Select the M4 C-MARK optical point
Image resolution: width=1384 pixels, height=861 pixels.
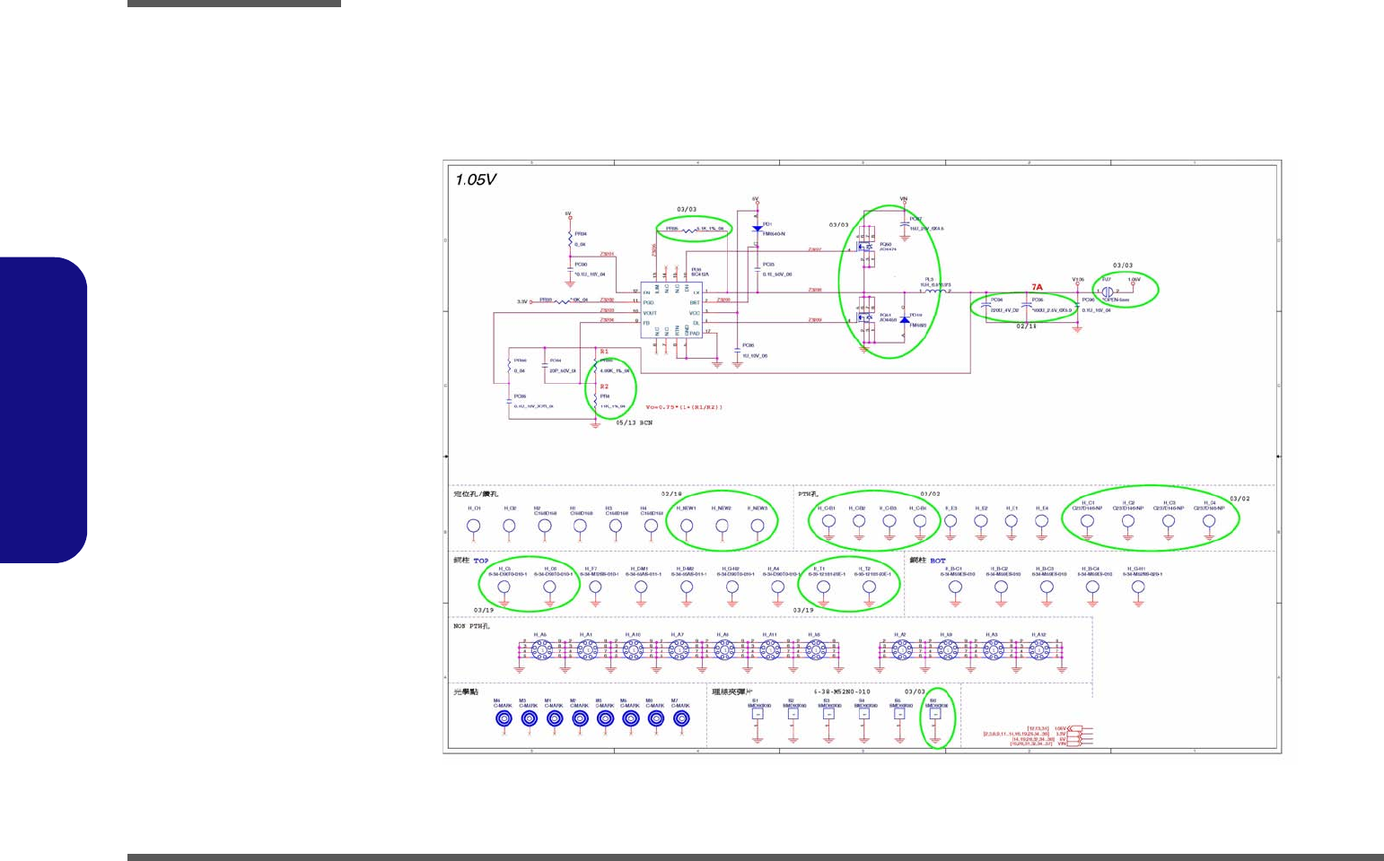pyautogui.click(x=504, y=718)
